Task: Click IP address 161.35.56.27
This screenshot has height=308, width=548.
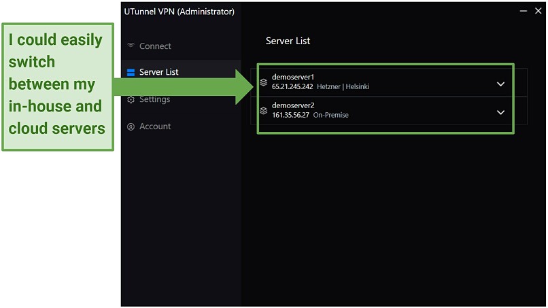Action: pos(290,116)
